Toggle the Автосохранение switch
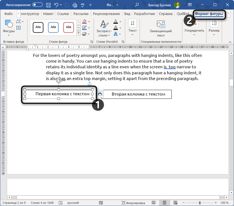The width and height of the screenshot is (234, 206). 37,5
